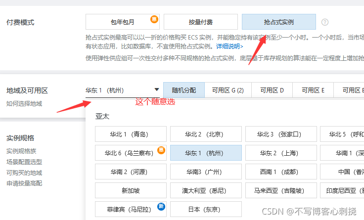Choose region 华北 6 (乌兰察布)
This screenshot has width=364, height=220.
click(x=131, y=153)
